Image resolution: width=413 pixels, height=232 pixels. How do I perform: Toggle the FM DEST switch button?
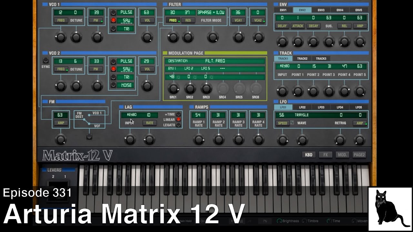pyautogui.click(x=89, y=137)
